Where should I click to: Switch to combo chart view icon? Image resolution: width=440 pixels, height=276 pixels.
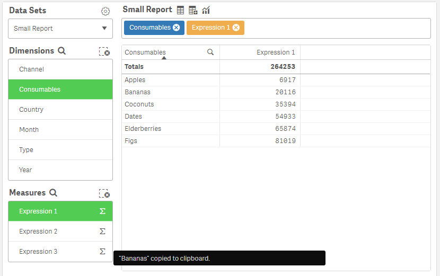pos(206,10)
